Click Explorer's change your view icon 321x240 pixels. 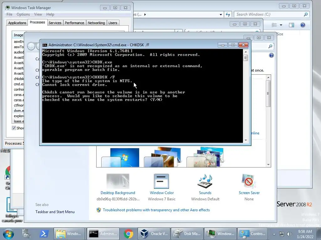click(274, 25)
